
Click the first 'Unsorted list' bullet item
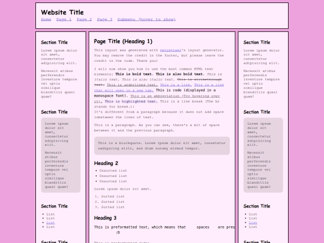[113, 170]
